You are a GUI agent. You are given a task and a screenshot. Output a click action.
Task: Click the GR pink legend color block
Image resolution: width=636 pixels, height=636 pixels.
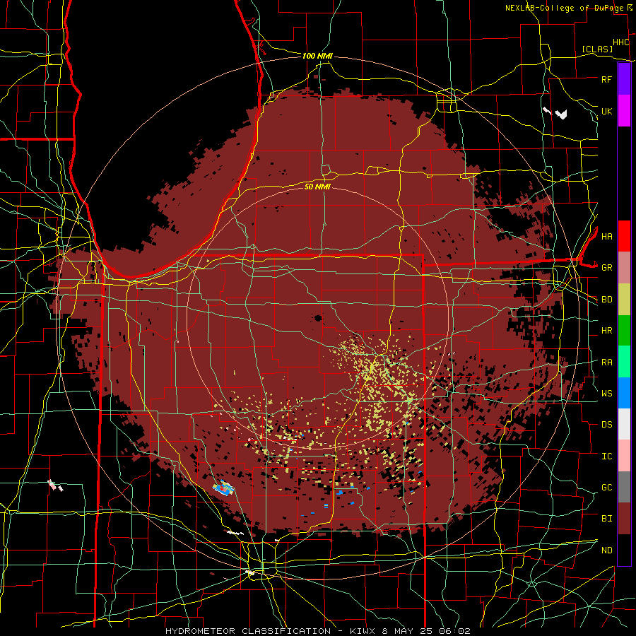tap(624, 268)
